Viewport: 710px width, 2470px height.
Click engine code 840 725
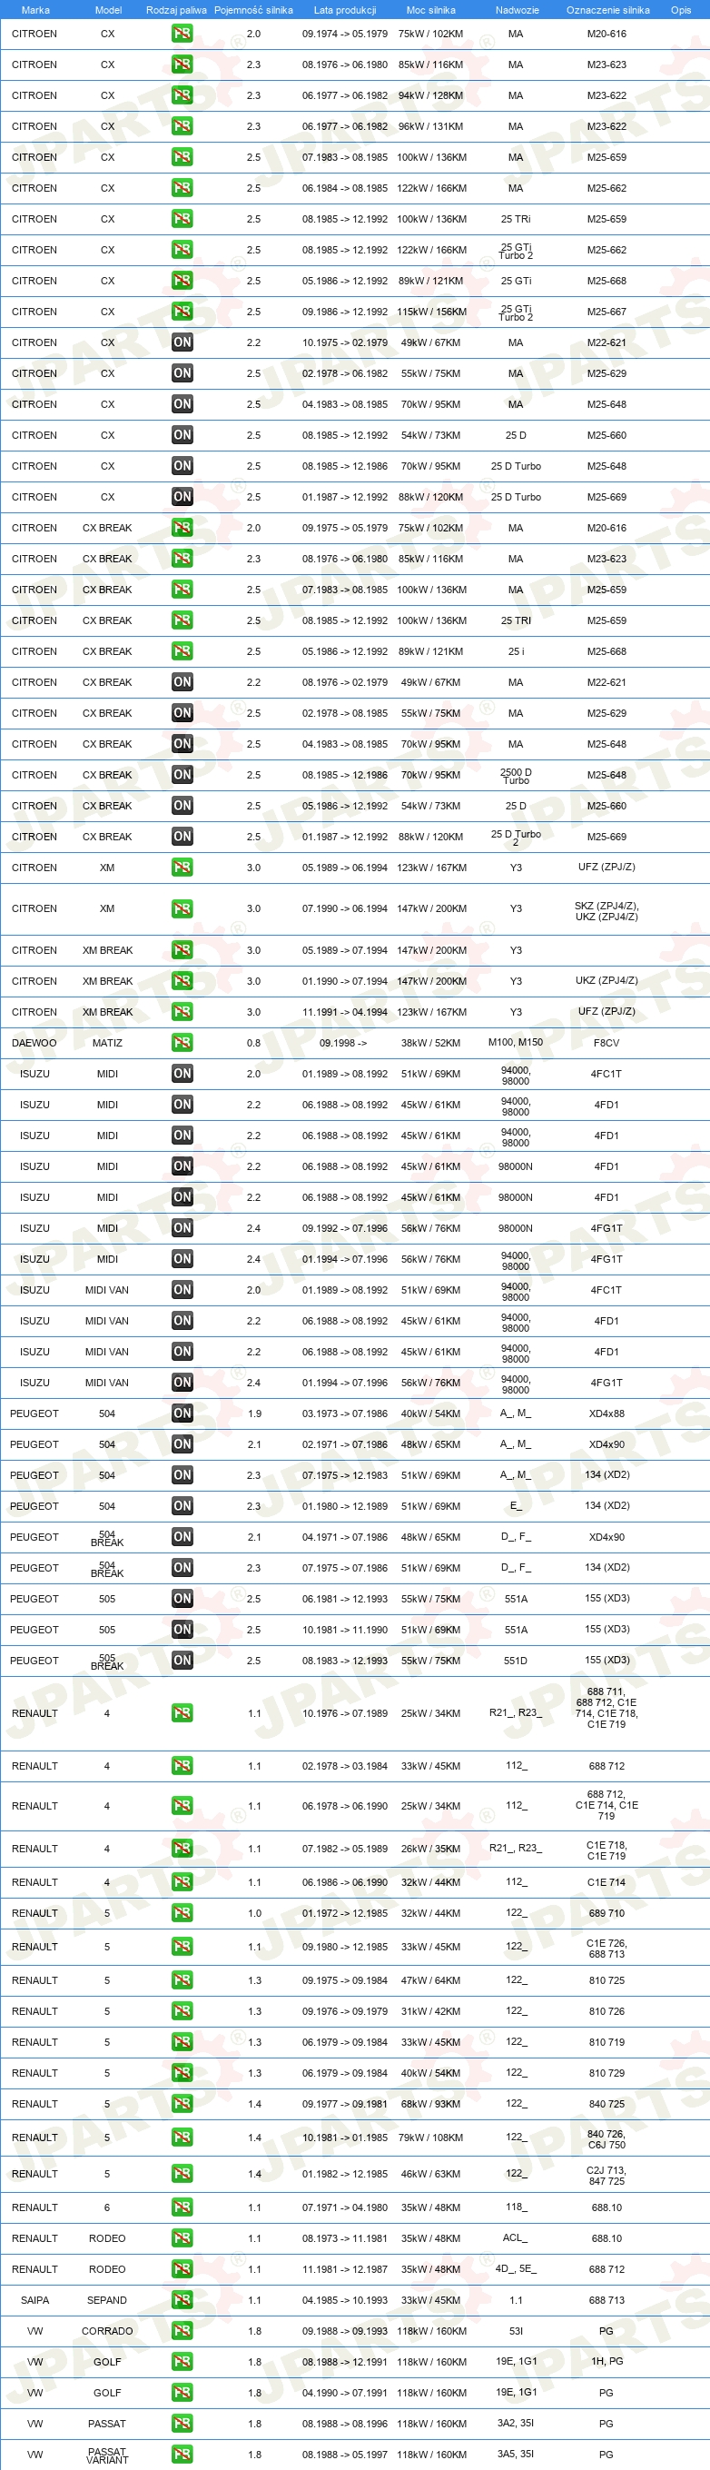pos(606,2104)
